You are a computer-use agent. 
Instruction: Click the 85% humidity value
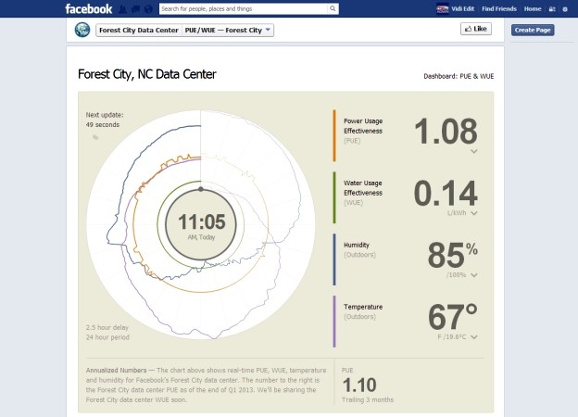point(453,255)
